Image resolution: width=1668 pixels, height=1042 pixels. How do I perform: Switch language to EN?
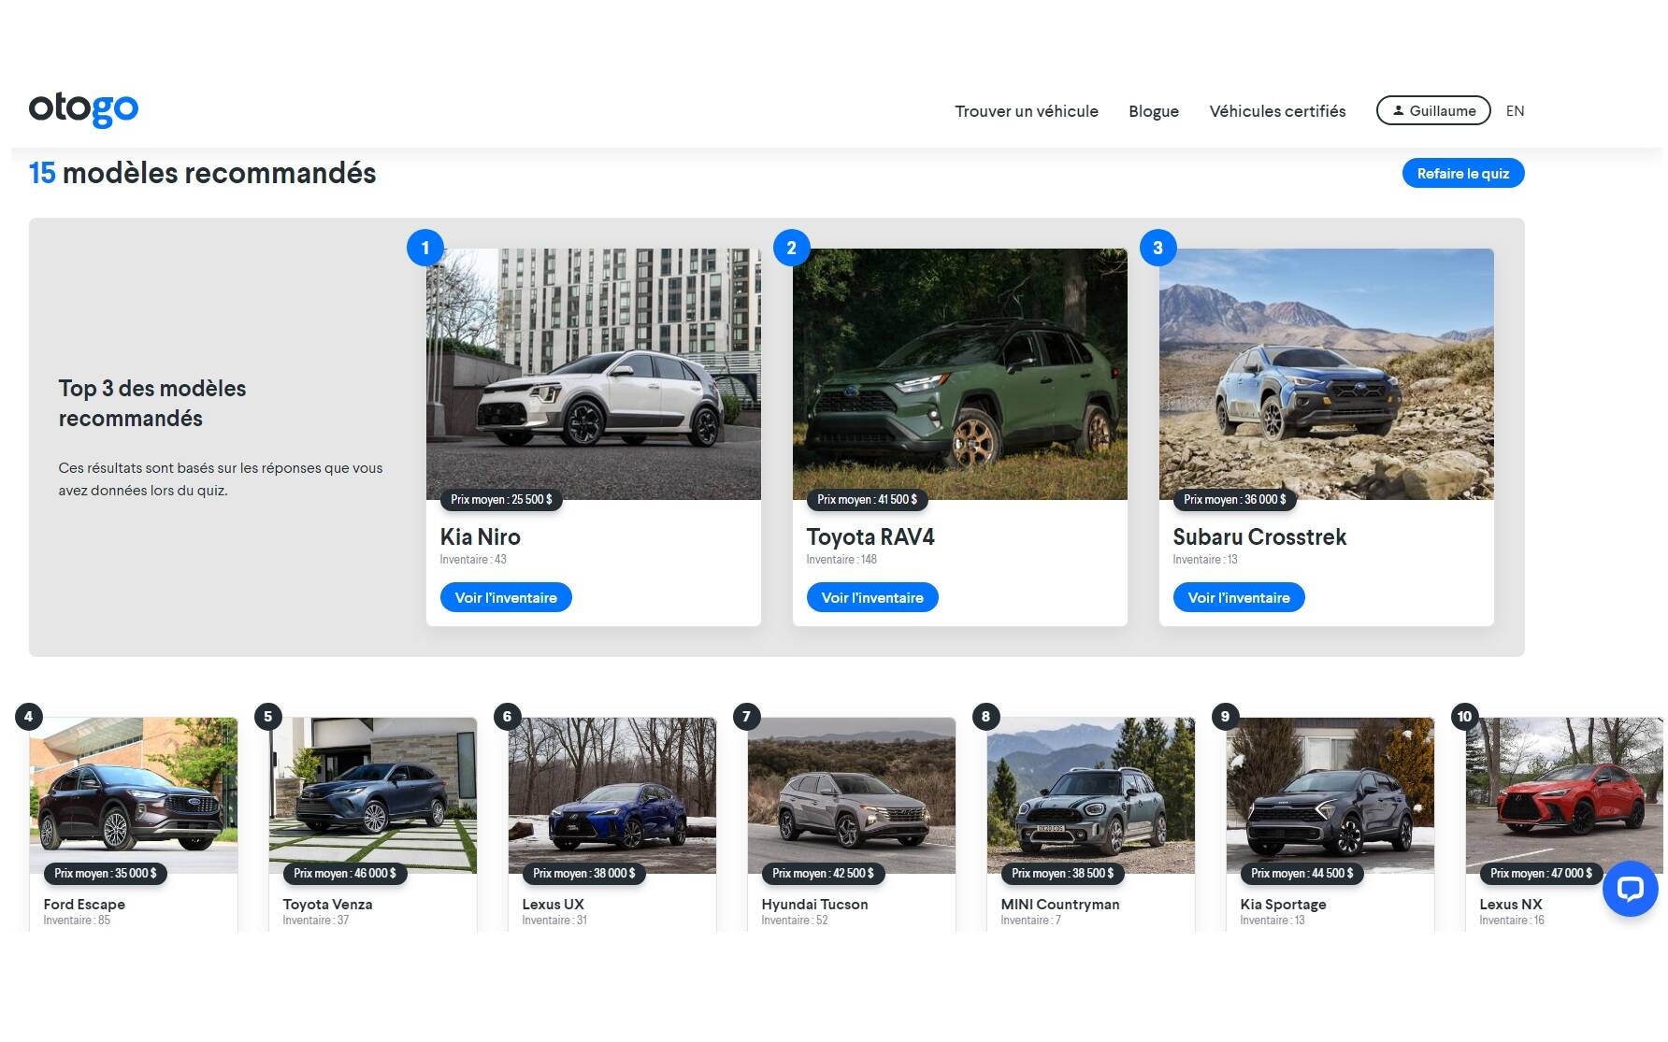coord(1515,111)
